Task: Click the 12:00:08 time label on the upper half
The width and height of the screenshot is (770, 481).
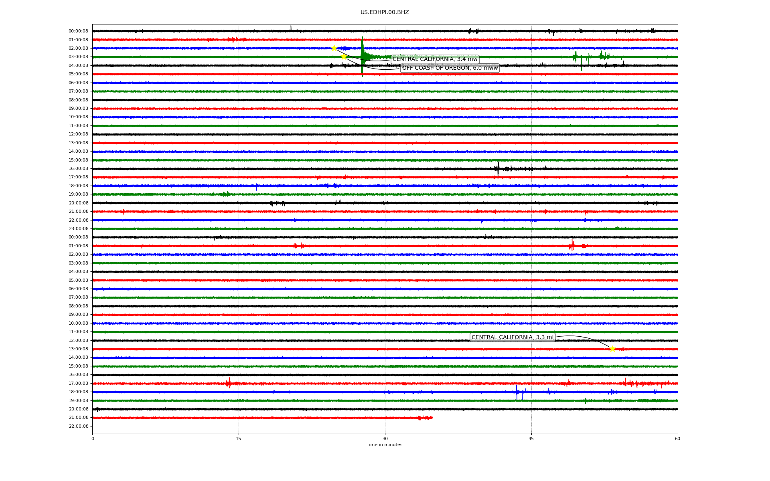Action: coord(78,134)
